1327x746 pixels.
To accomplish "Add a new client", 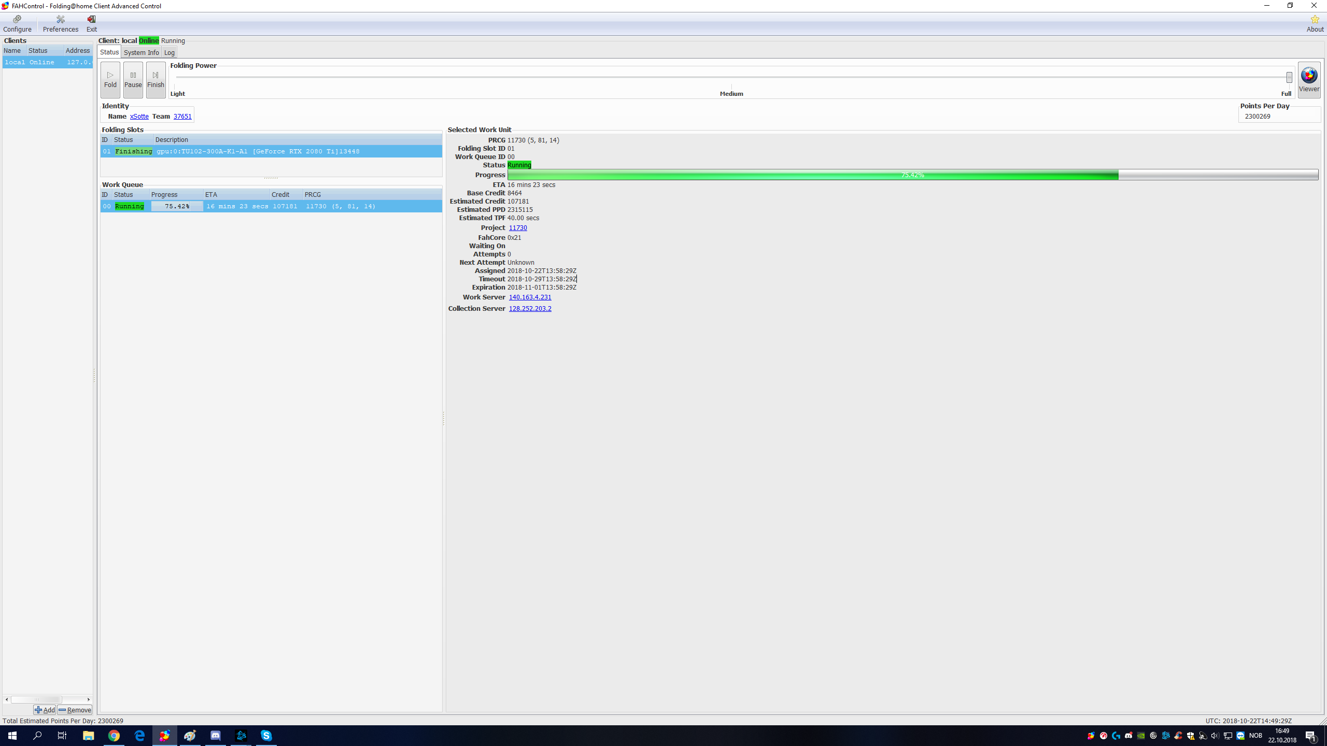I will [x=45, y=710].
